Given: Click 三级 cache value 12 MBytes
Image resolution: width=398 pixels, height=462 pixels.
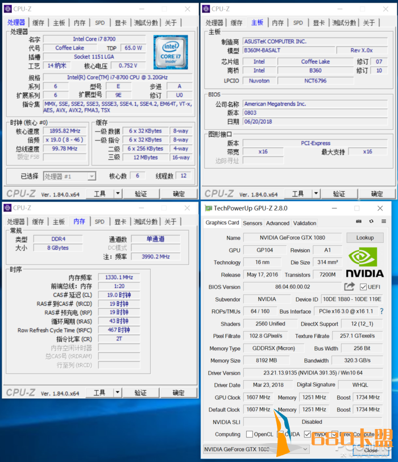Looking at the screenshot, I should pos(146,158).
